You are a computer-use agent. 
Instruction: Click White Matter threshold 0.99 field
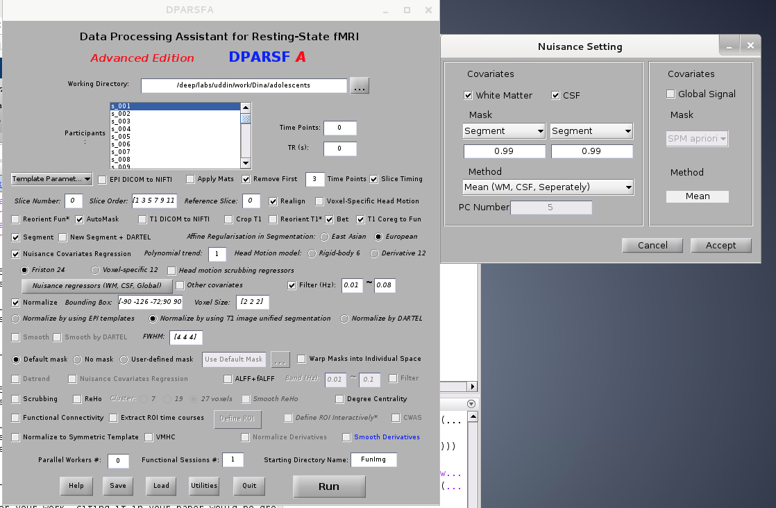[505, 151]
